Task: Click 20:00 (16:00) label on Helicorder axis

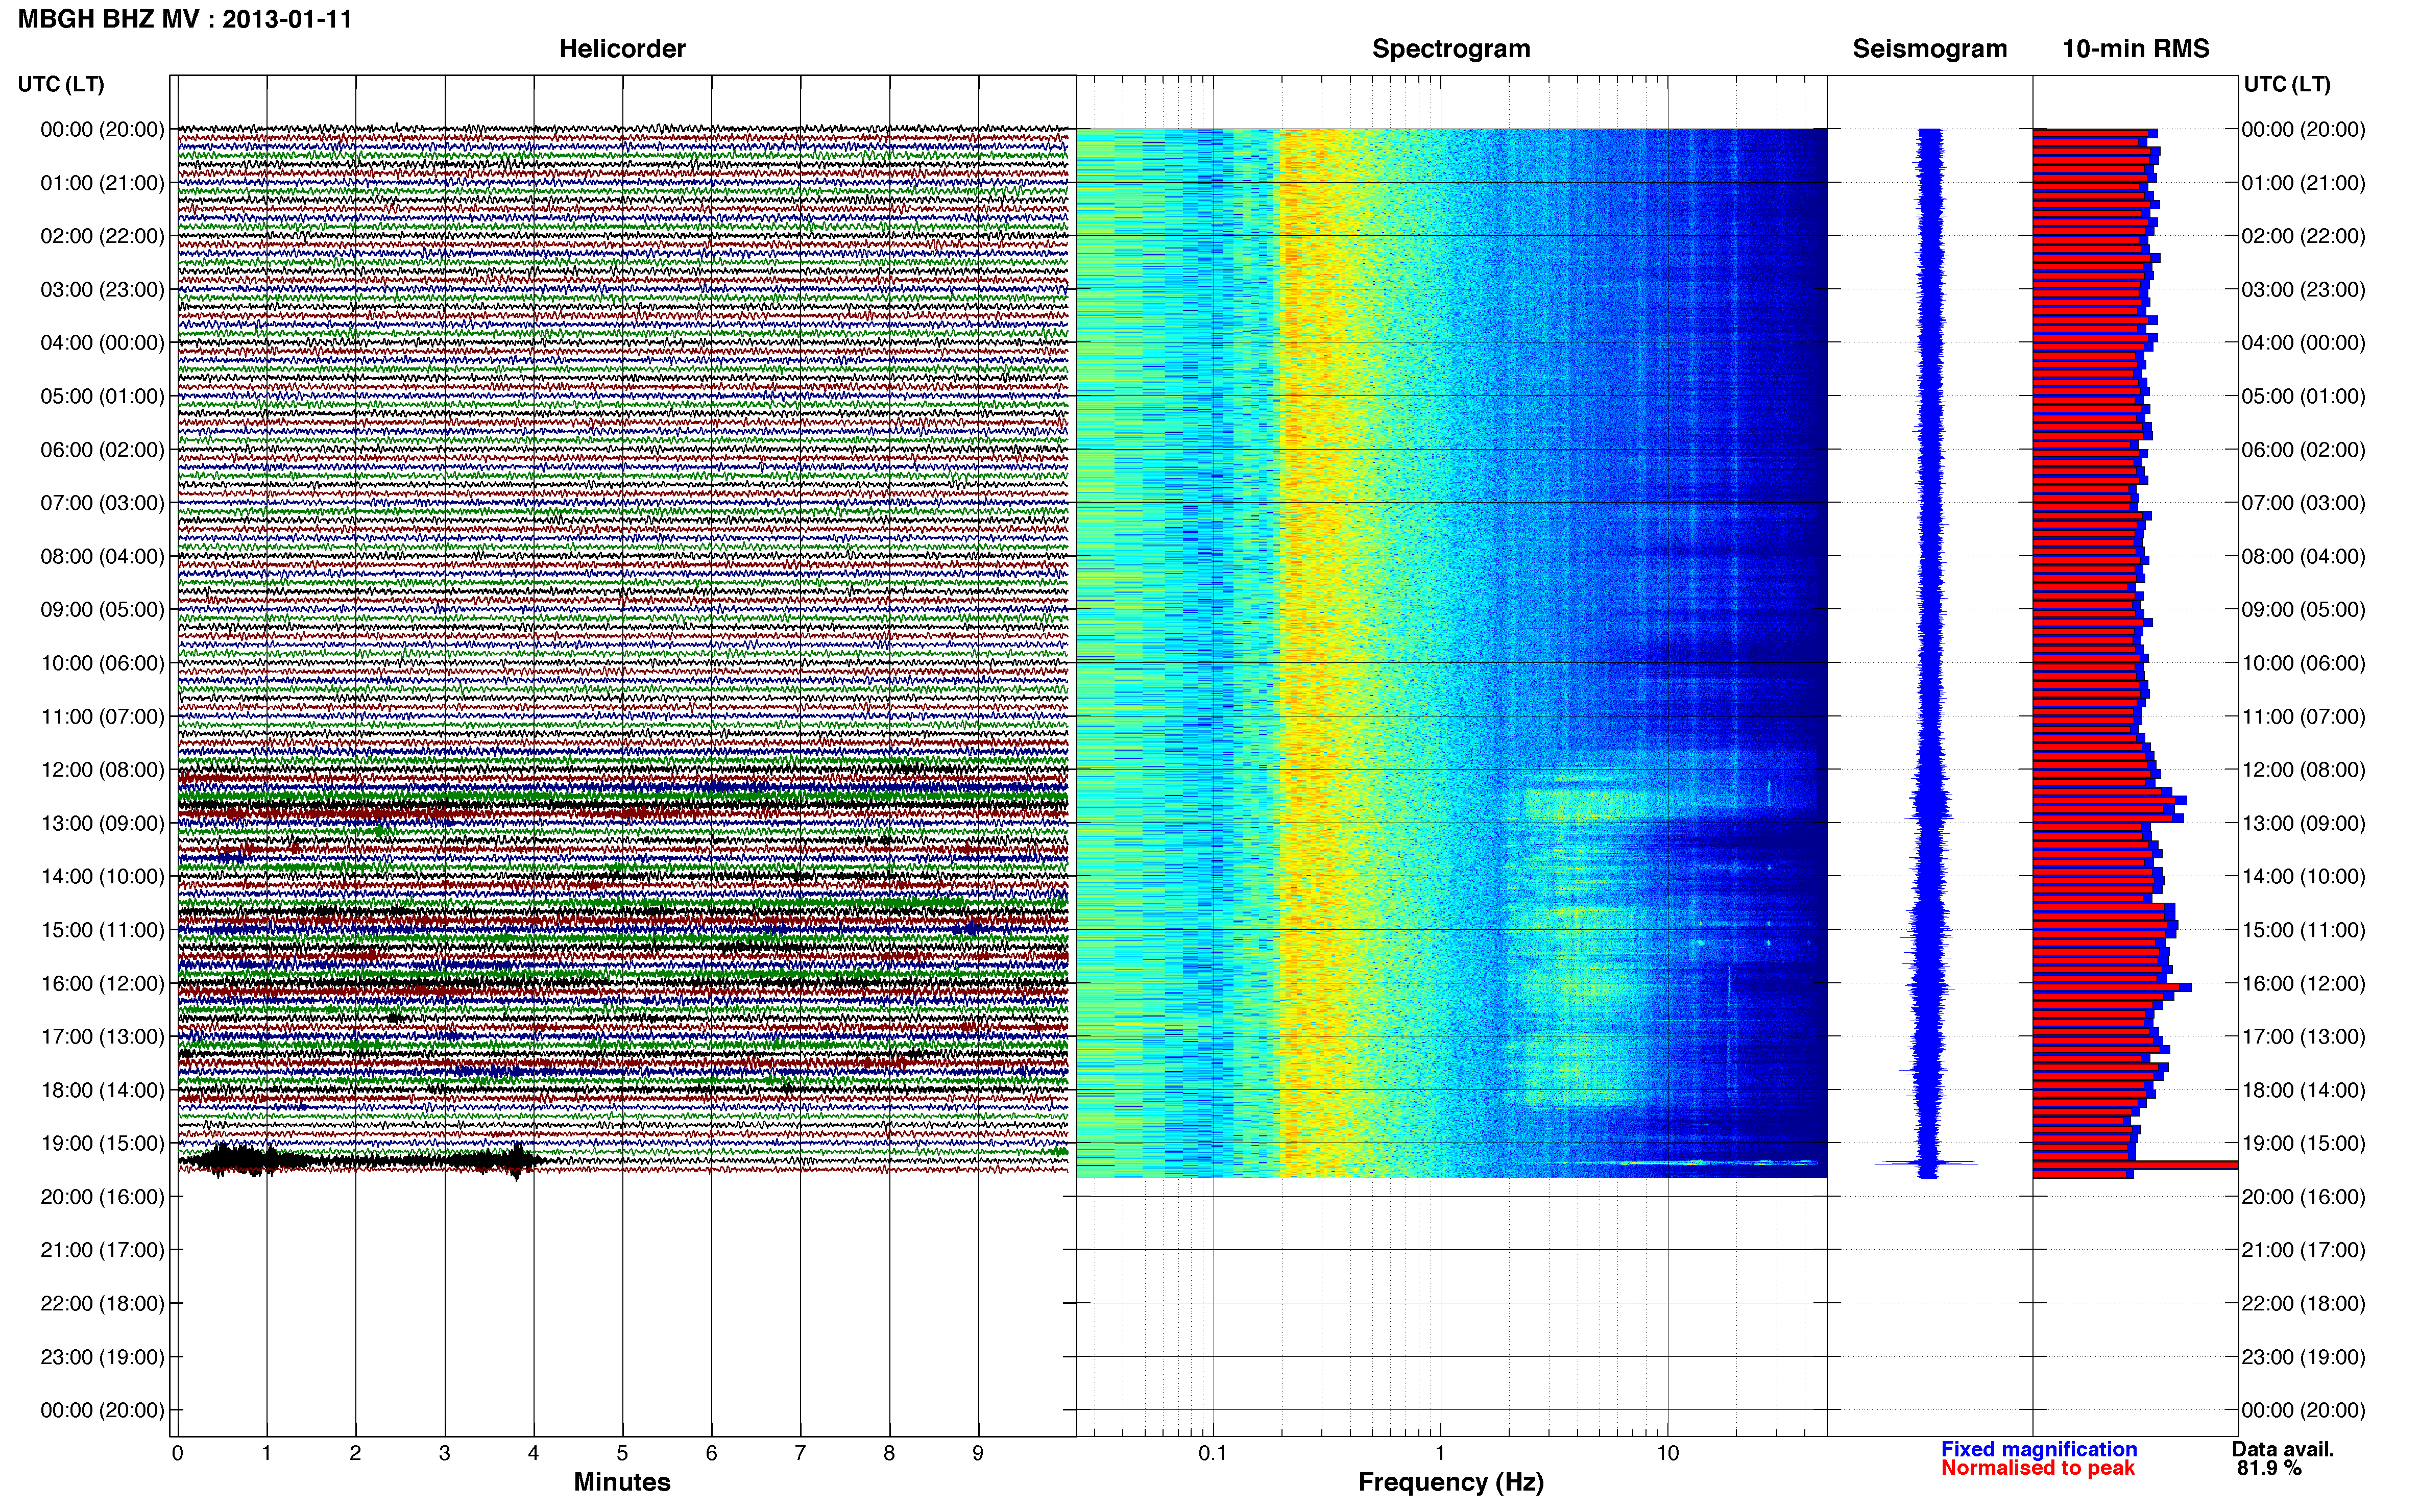Action: 102,1197
